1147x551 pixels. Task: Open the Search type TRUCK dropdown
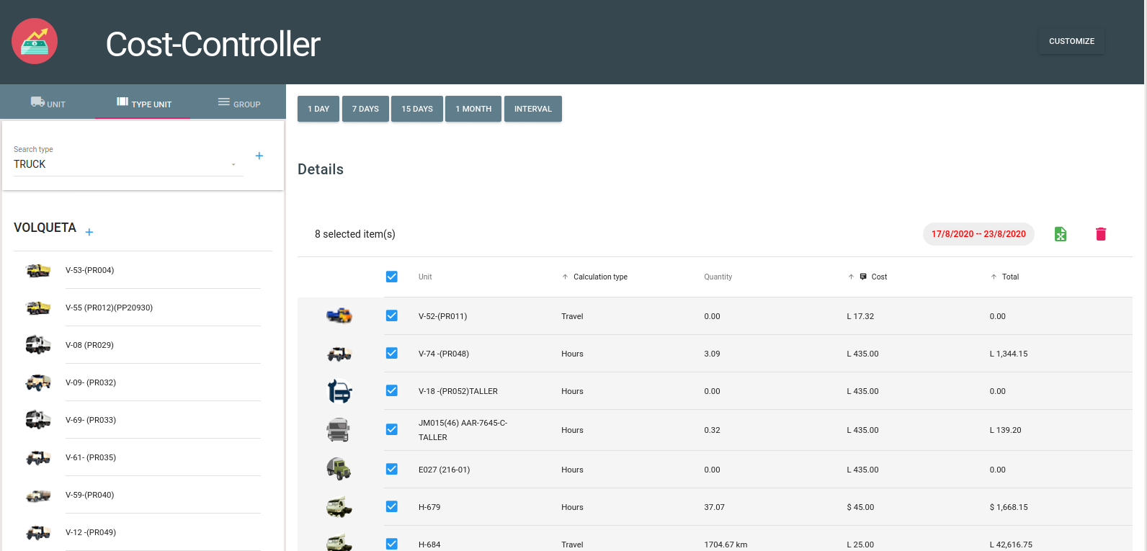pyautogui.click(x=128, y=164)
